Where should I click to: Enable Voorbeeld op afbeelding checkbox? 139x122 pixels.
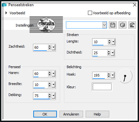coord(90,13)
